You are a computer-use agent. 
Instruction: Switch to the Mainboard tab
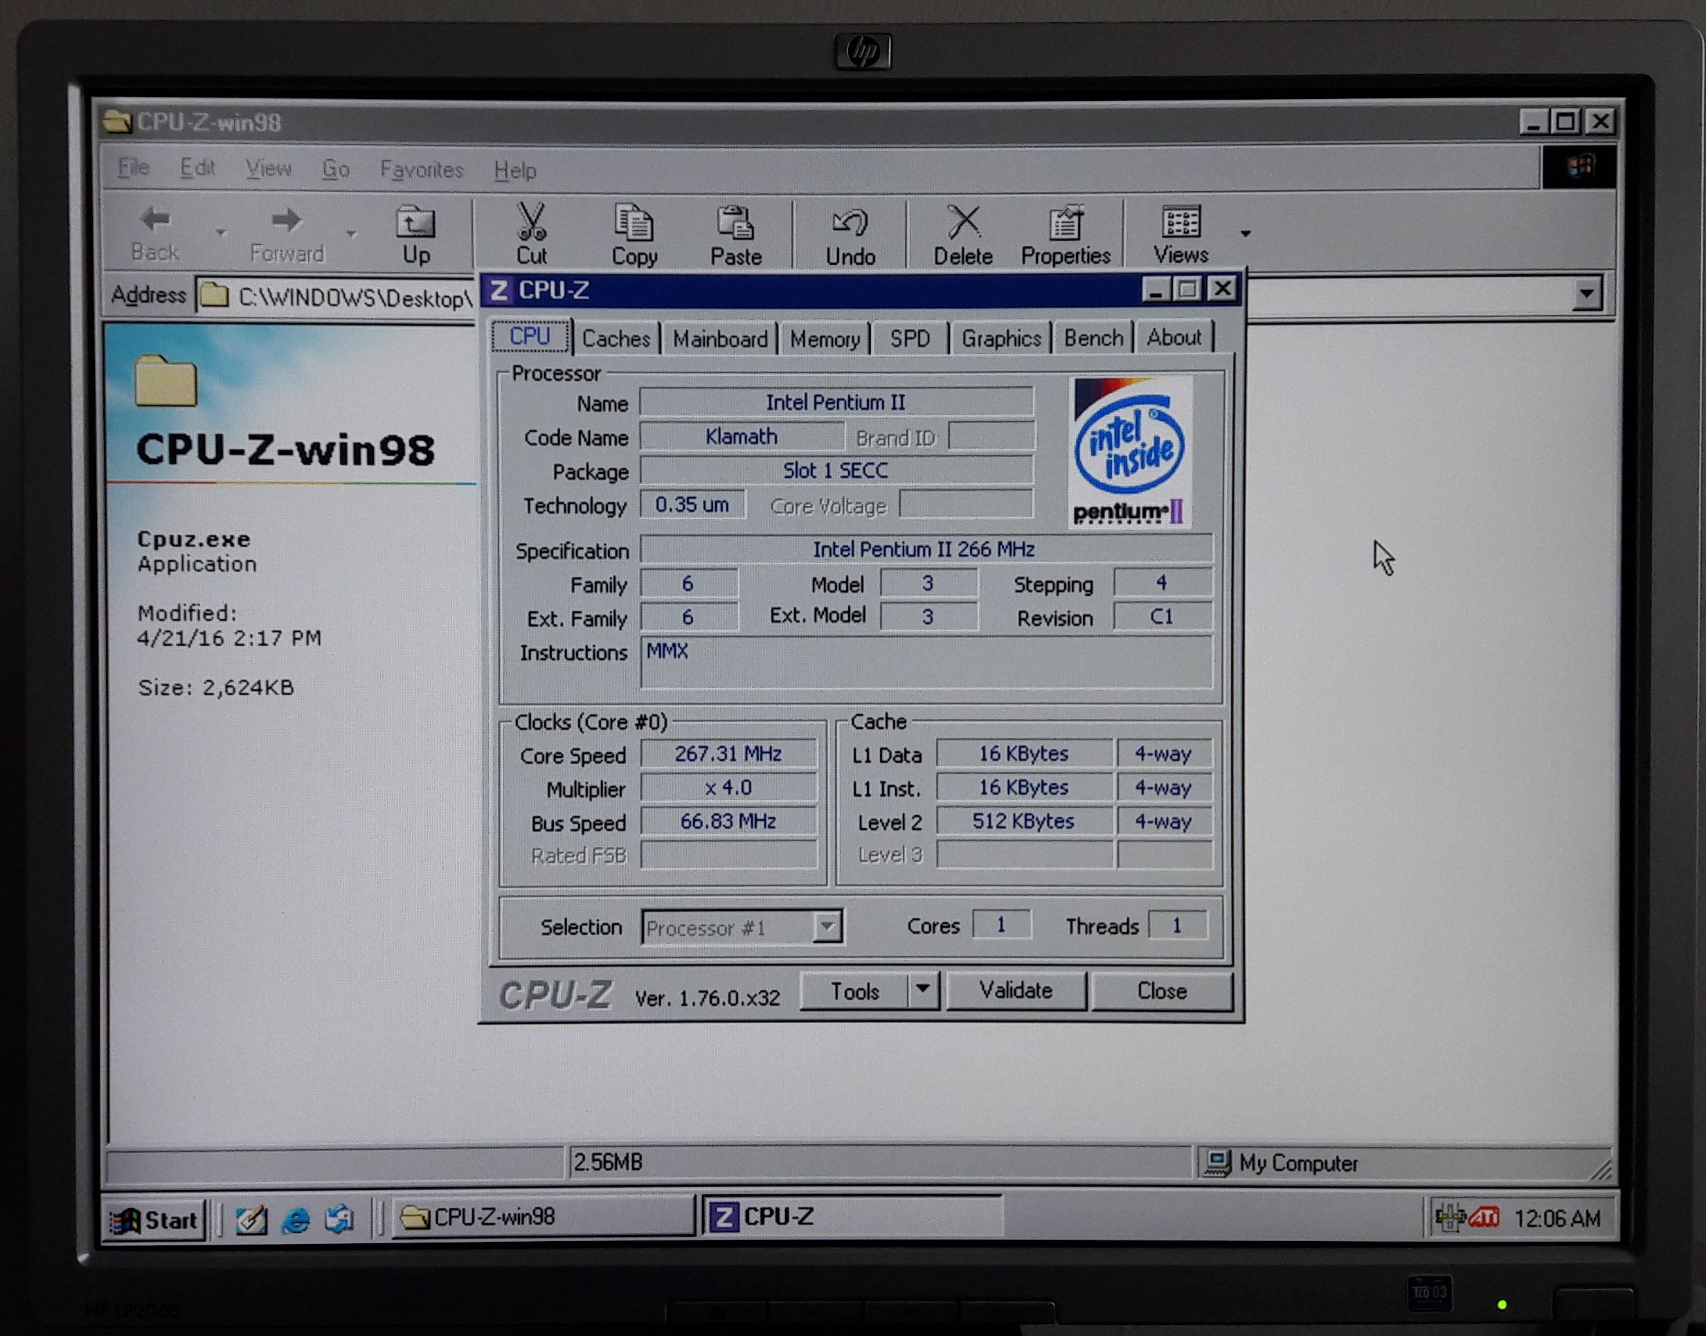pos(721,338)
